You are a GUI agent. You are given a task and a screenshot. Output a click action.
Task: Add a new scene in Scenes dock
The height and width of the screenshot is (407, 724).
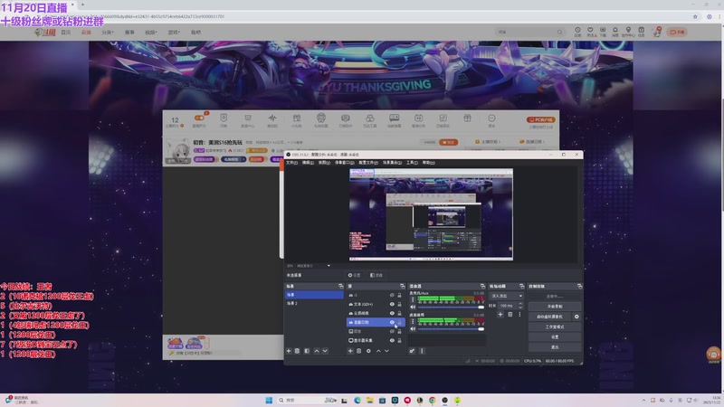(289, 351)
